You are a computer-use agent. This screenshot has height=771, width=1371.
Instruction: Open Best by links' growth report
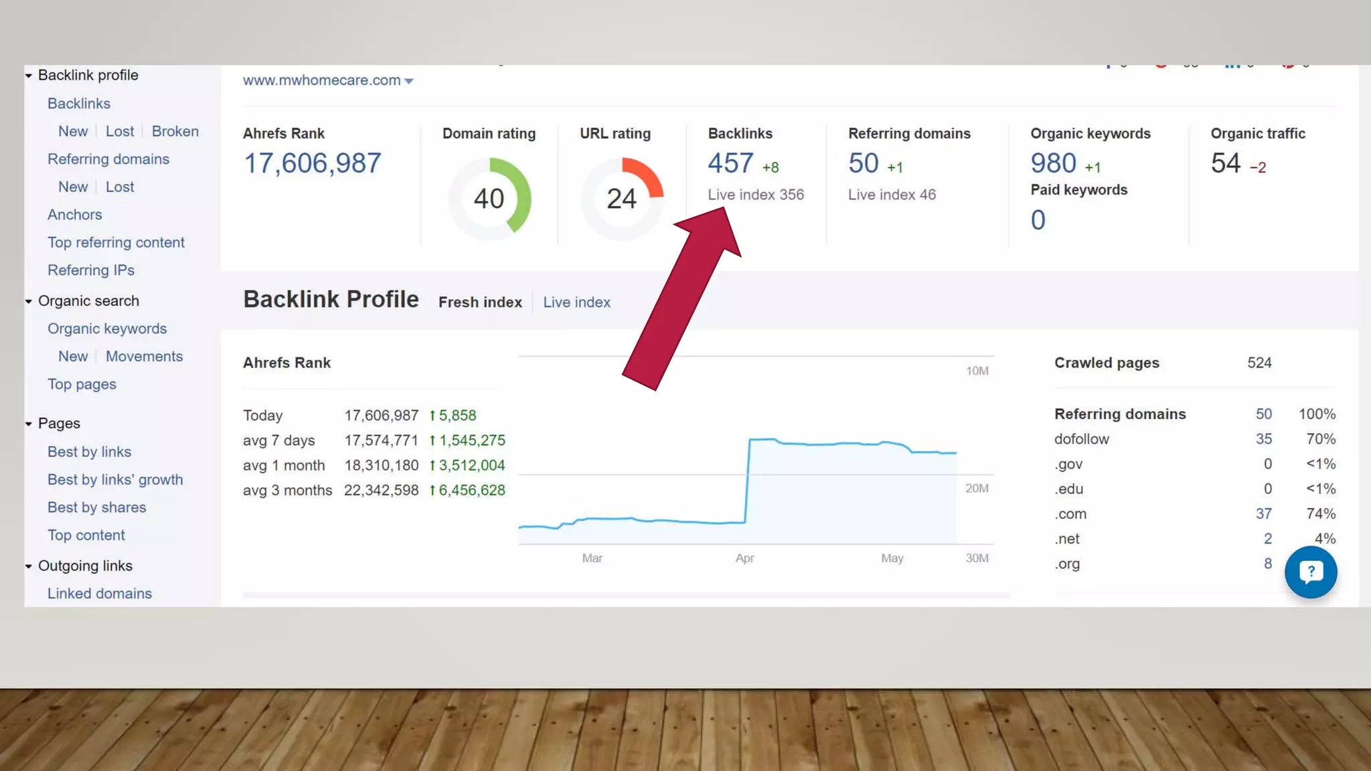(x=114, y=480)
